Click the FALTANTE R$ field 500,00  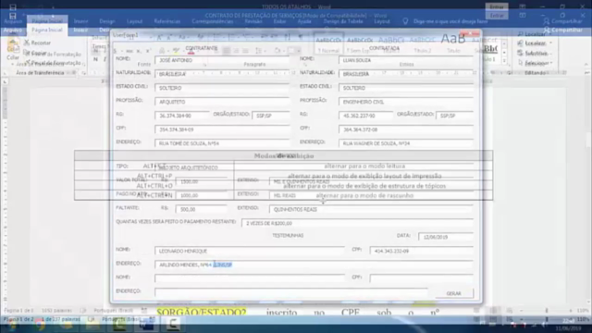(x=202, y=209)
